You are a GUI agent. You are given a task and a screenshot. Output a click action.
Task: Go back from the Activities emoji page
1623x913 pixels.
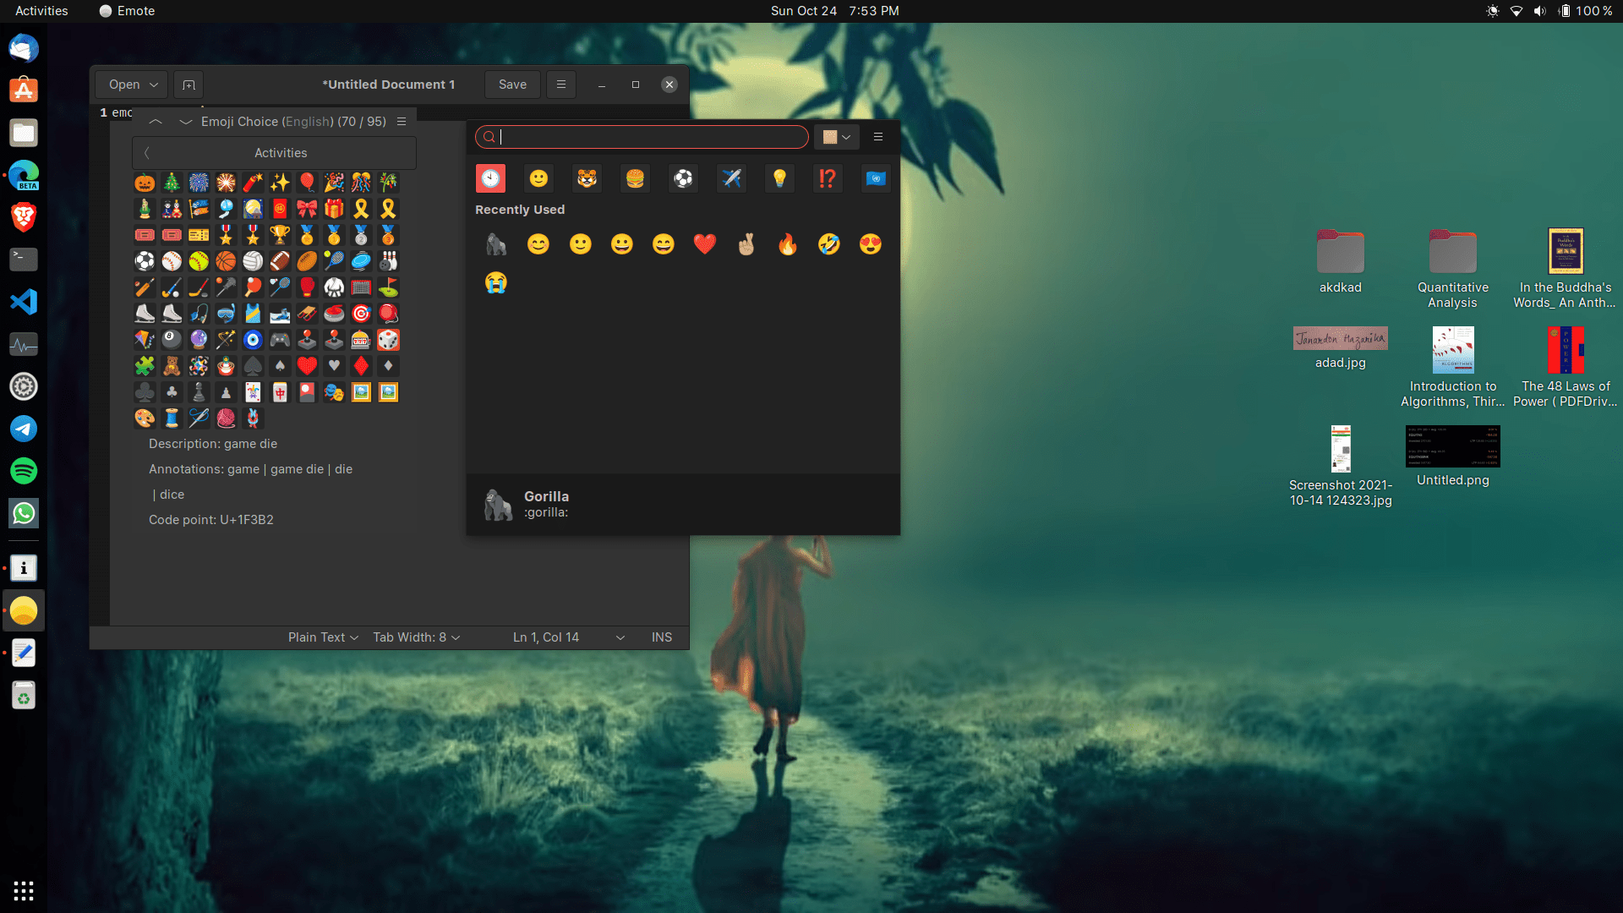(x=147, y=153)
